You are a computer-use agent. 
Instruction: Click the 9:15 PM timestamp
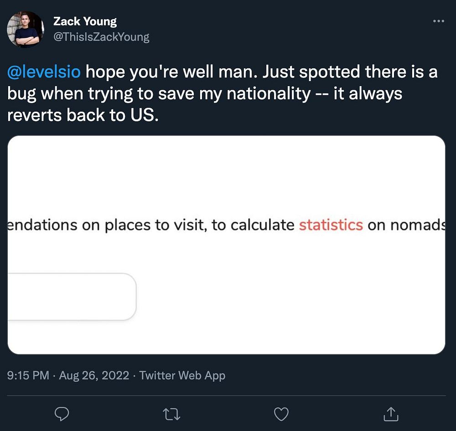coord(28,375)
